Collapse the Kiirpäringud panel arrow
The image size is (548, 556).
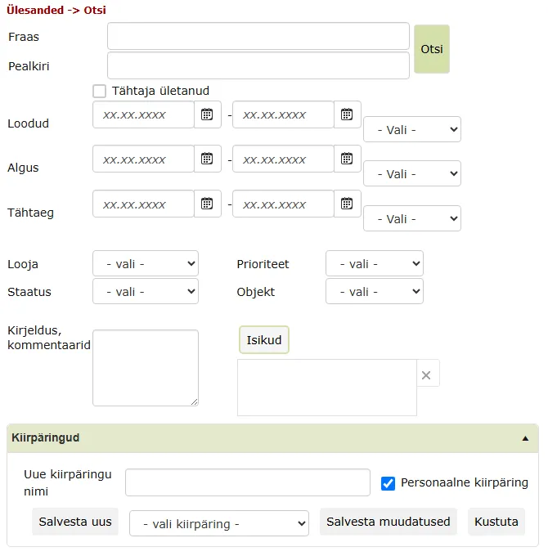pyautogui.click(x=525, y=438)
